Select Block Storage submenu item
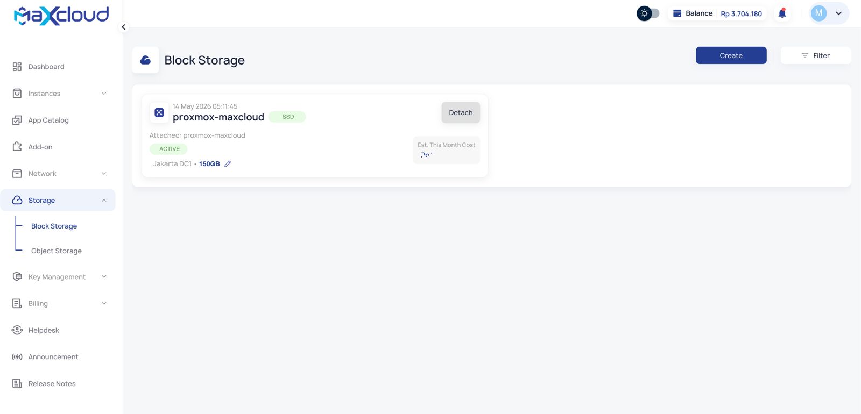This screenshot has height=414, width=861. (54, 226)
